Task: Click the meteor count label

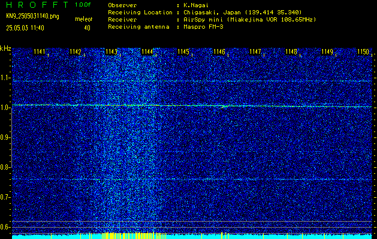Action: (x=84, y=19)
